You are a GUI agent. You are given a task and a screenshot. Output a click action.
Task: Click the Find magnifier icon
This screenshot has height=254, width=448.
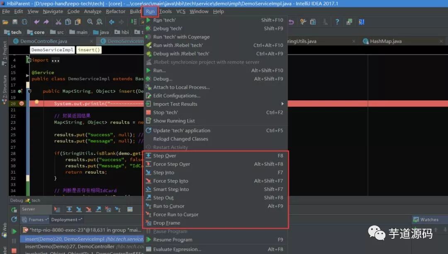[90, 22]
